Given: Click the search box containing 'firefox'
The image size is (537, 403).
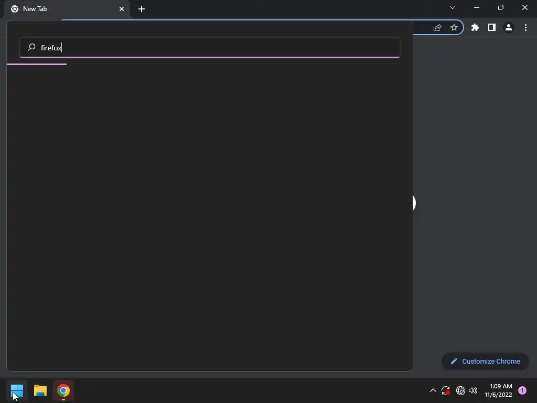Looking at the screenshot, I should 210,47.
